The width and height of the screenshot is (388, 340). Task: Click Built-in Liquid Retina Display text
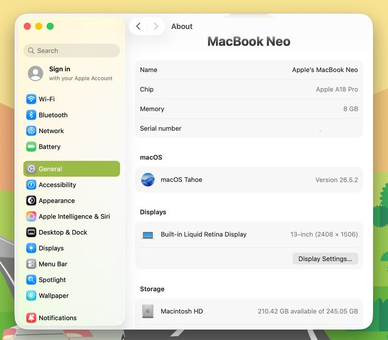click(204, 234)
